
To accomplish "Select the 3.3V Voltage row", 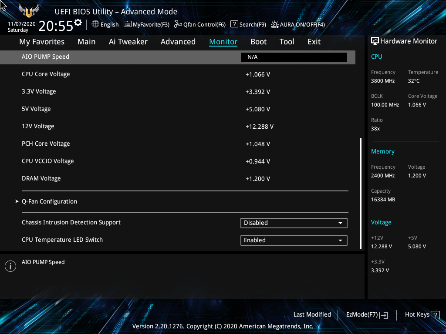I will click(178, 92).
